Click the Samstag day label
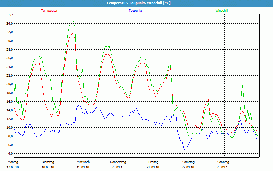 [188, 162]
